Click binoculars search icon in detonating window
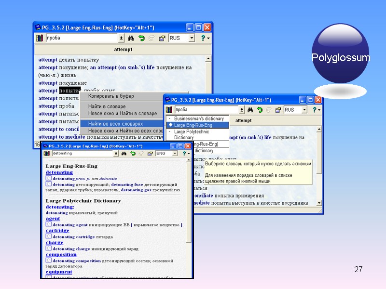 coord(124,153)
